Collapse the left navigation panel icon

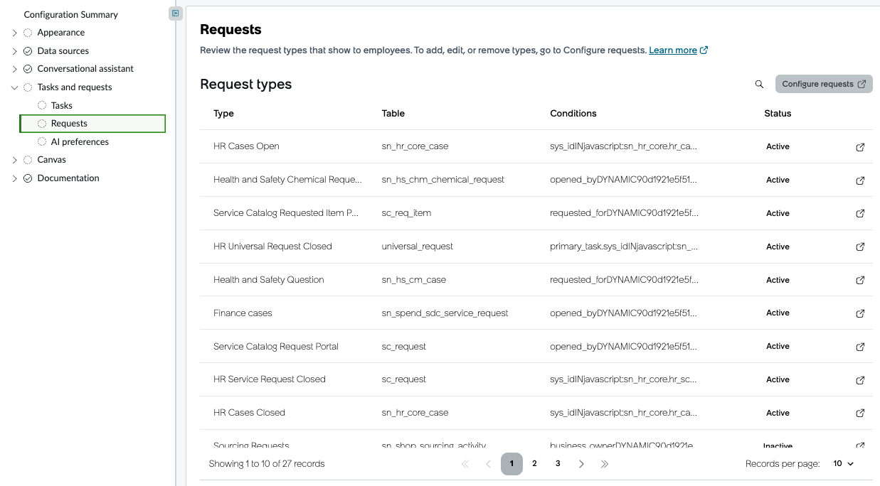coord(176,13)
